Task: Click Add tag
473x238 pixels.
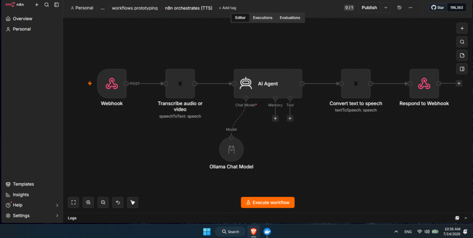Action: click(227, 8)
